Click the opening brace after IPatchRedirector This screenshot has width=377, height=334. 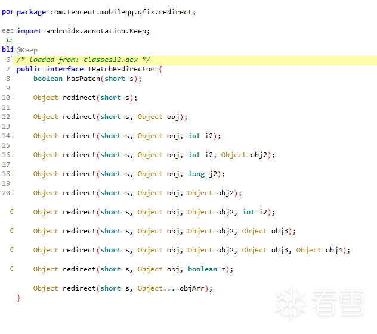click(160, 69)
